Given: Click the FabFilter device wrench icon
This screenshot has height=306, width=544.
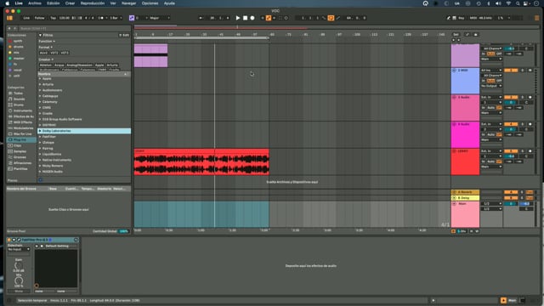Looking at the screenshot, I should click(19, 240).
